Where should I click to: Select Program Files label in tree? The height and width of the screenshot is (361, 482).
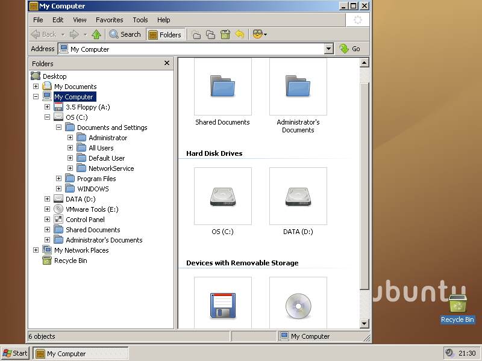[x=96, y=179]
